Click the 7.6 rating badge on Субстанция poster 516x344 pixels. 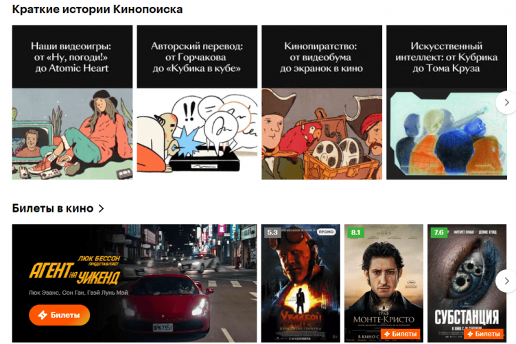[439, 232]
